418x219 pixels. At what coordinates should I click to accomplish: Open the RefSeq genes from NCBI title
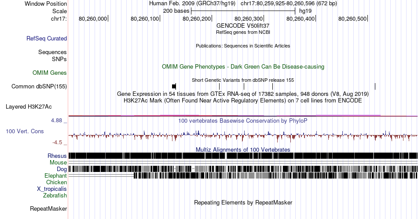[x=243, y=32]
